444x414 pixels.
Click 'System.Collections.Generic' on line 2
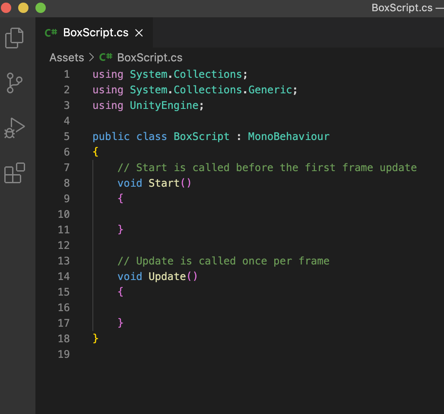211,90
